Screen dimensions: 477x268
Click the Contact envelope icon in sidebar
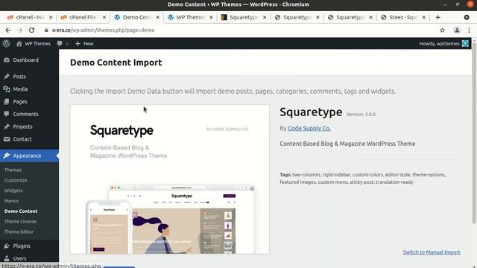click(7, 139)
